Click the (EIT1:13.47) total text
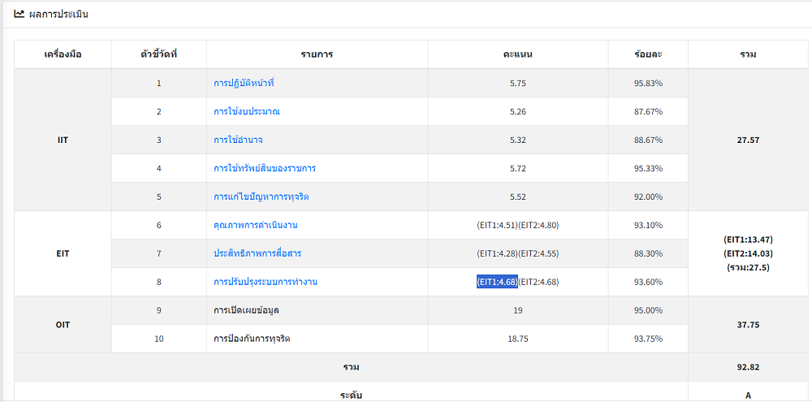The width and height of the screenshot is (812, 402). 749,240
